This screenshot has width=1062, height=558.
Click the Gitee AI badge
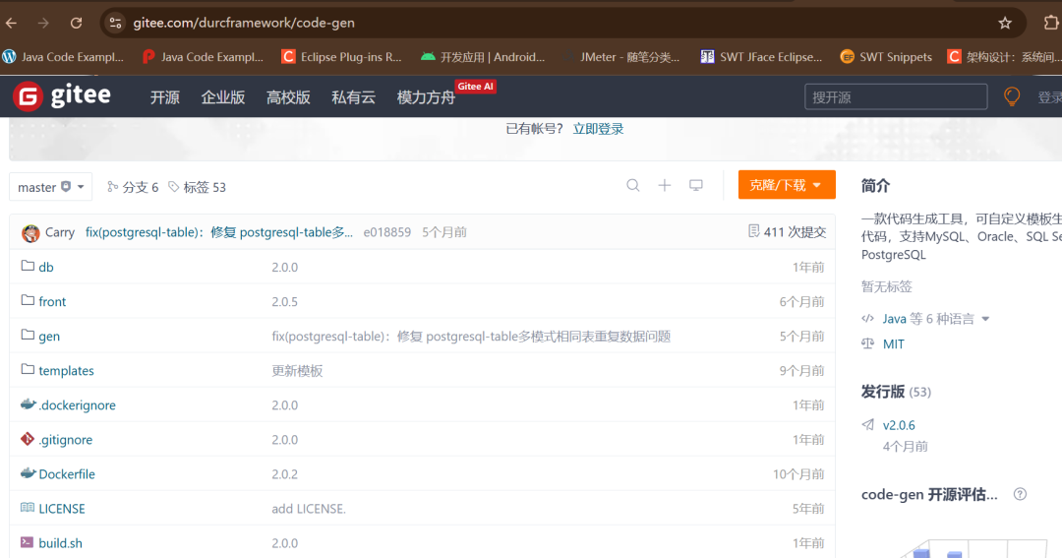tap(476, 86)
